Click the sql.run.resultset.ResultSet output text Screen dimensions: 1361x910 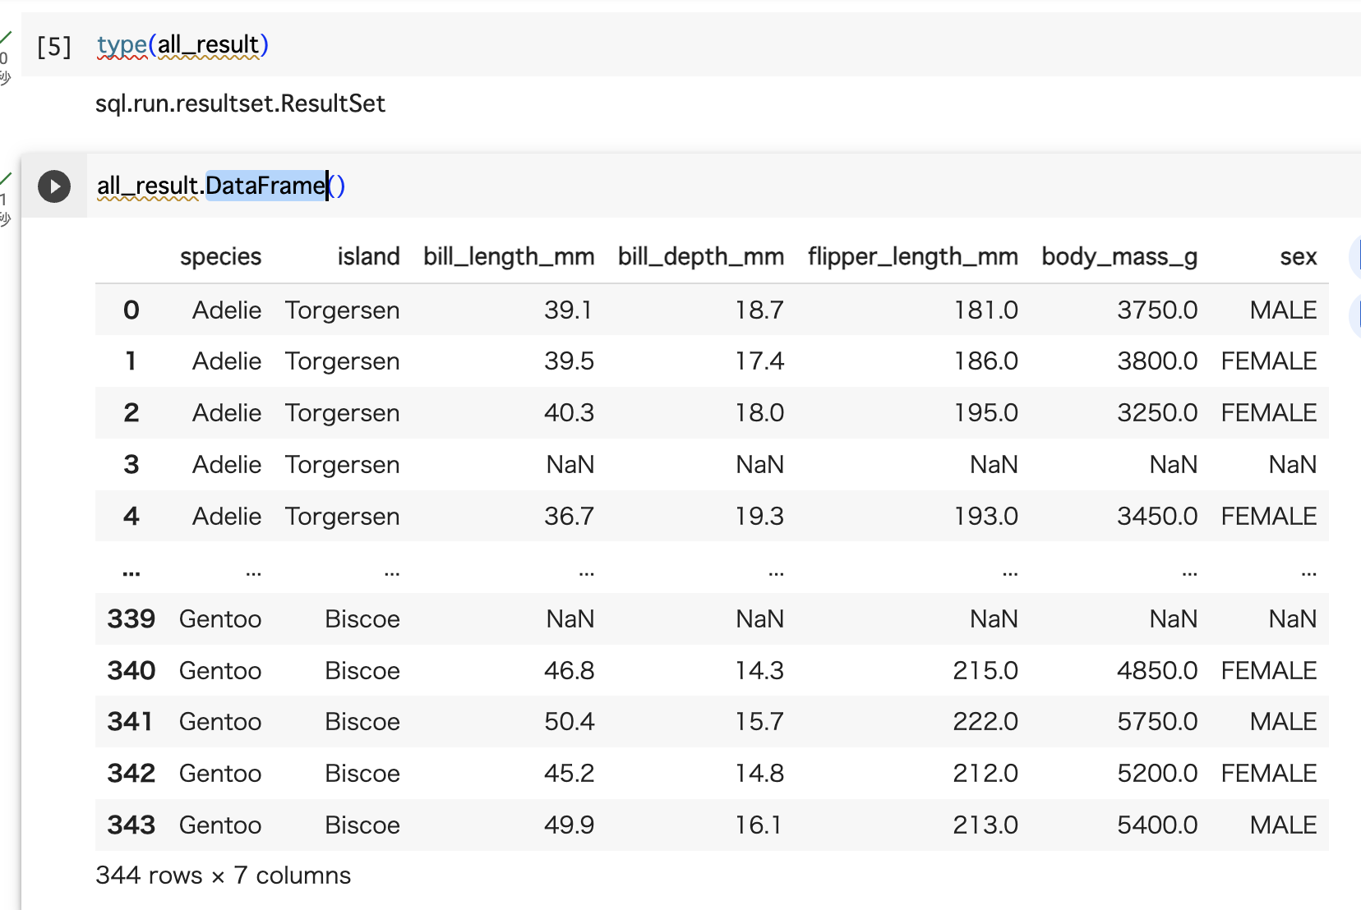pos(240,103)
